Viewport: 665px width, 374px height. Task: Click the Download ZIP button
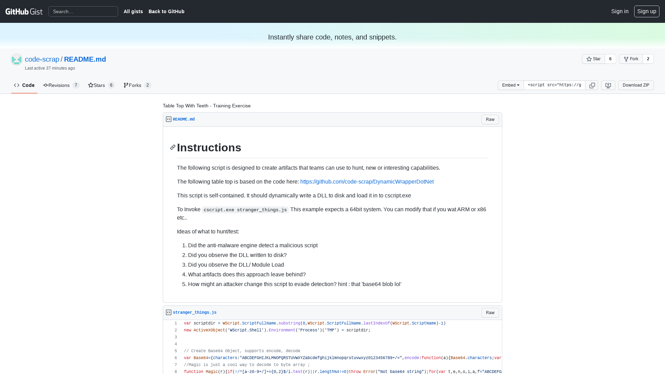636,85
